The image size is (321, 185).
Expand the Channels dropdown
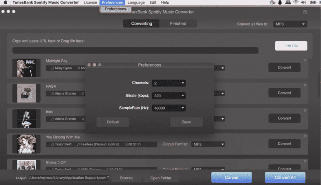[169, 83]
